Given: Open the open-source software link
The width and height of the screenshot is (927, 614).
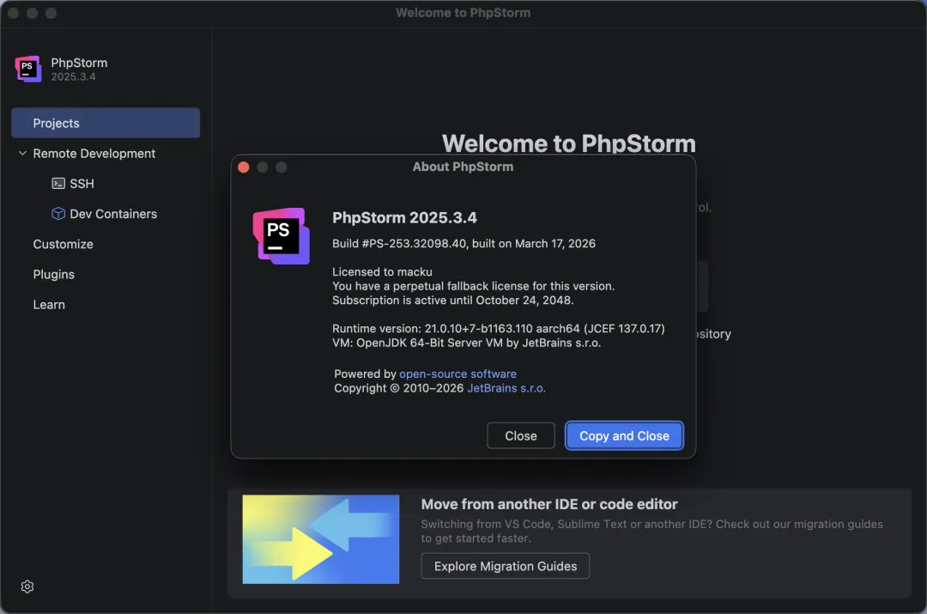Looking at the screenshot, I should [457, 374].
